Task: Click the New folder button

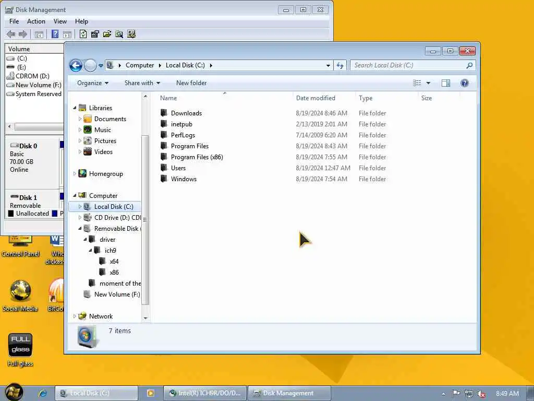Action: click(x=191, y=83)
